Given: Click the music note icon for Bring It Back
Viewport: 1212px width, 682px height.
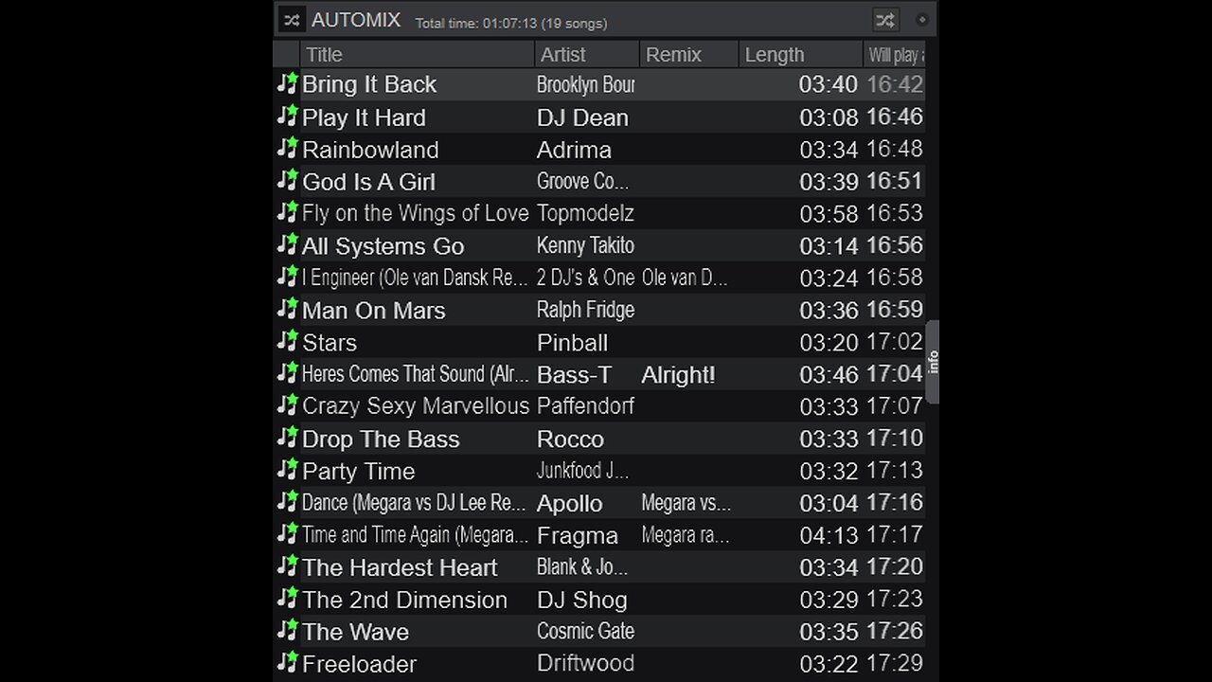Looking at the screenshot, I should (x=287, y=83).
